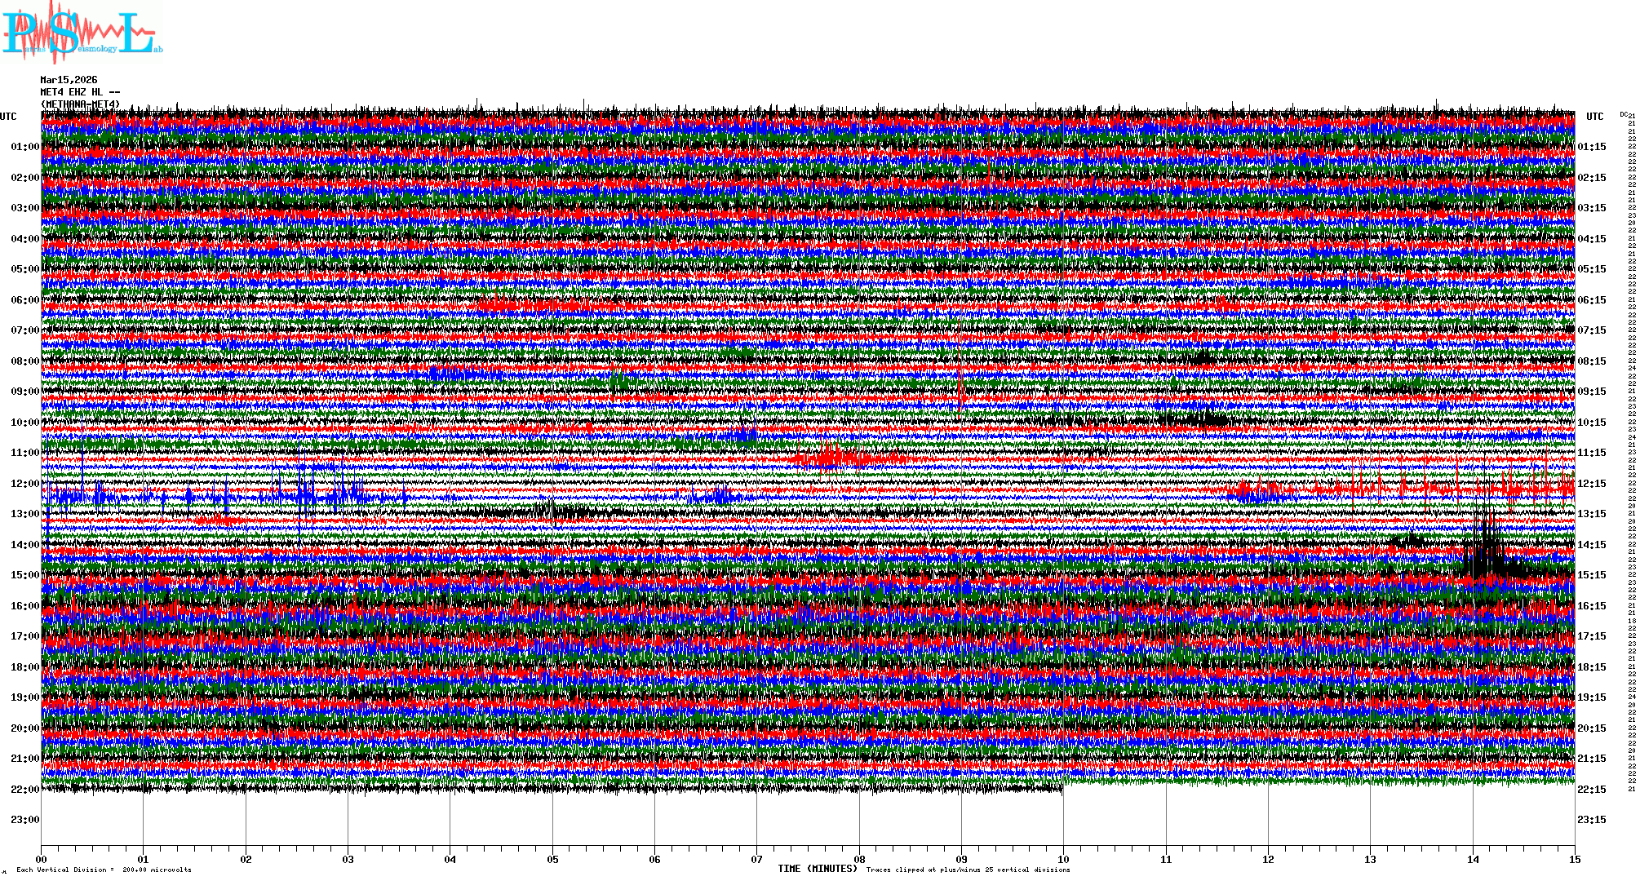
Task: Click the large black seismic event near minute 14
Action: pos(1489,555)
